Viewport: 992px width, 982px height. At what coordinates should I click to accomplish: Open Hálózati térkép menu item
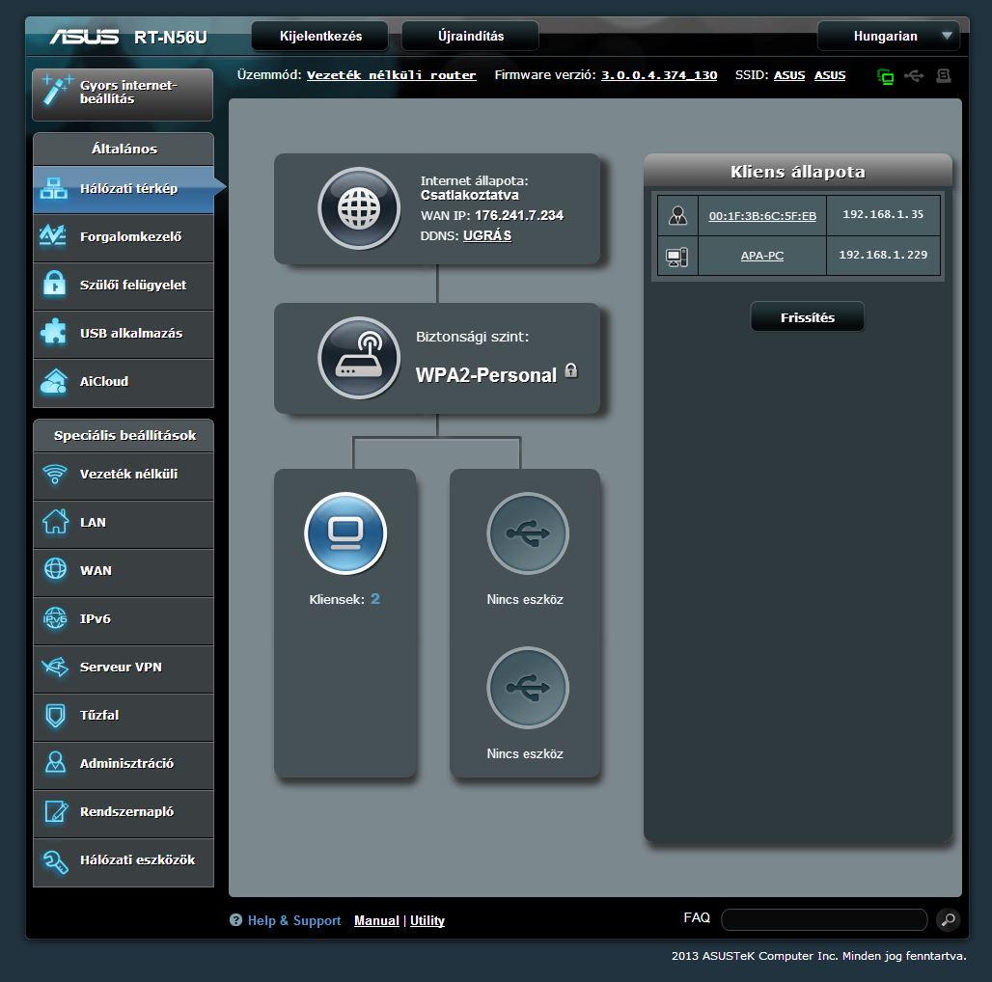click(124, 189)
